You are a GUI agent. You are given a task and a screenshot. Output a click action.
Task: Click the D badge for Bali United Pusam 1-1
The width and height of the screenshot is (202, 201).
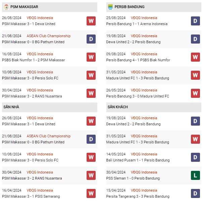point(195,157)
